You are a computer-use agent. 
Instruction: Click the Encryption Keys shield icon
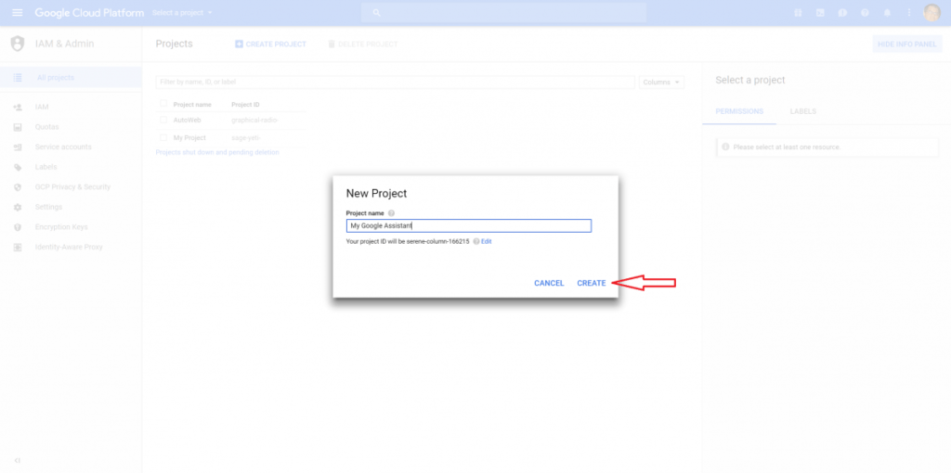point(18,227)
